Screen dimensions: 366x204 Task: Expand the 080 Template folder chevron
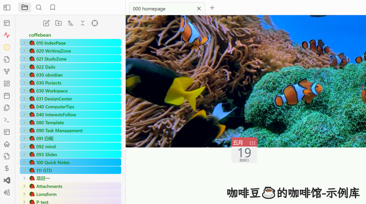pos(24,122)
